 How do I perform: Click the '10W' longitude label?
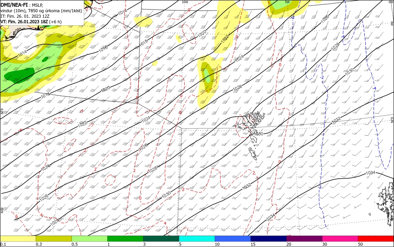pos(185,2)
